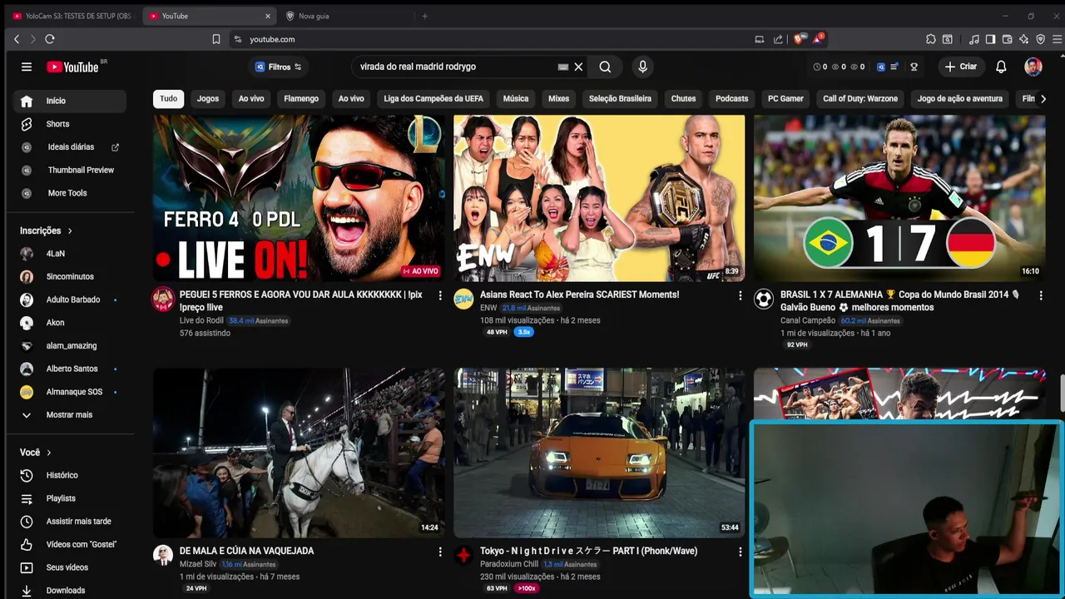Open YouTube notifications bell
Screen dimensions: 1065x599
1002,67
